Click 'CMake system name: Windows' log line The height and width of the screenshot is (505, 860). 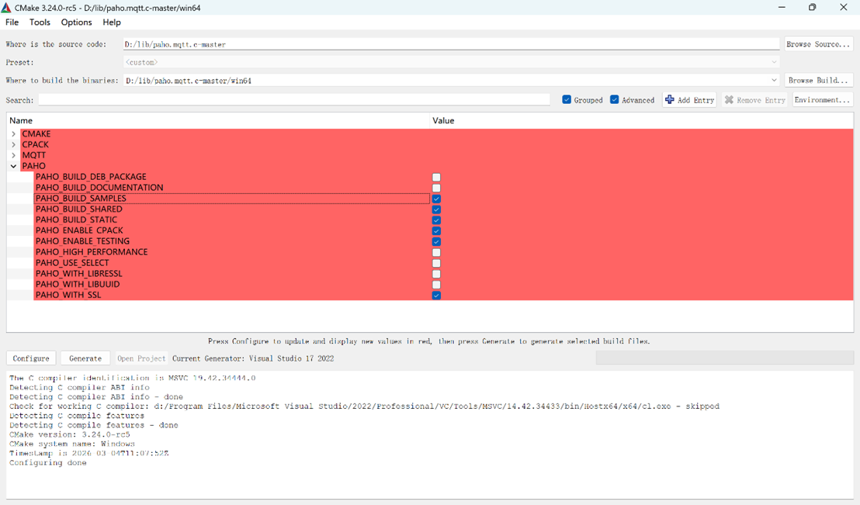pyautogui.click(x=72, y=444)
